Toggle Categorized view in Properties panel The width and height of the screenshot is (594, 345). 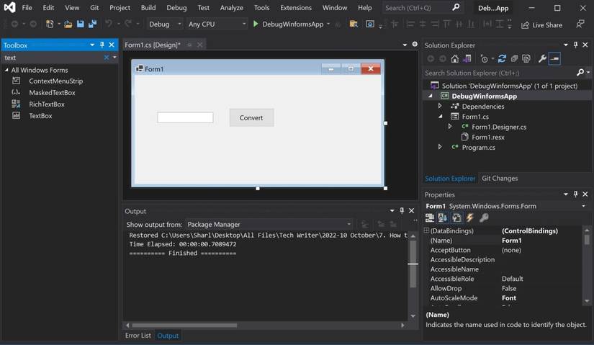point(430,218)
